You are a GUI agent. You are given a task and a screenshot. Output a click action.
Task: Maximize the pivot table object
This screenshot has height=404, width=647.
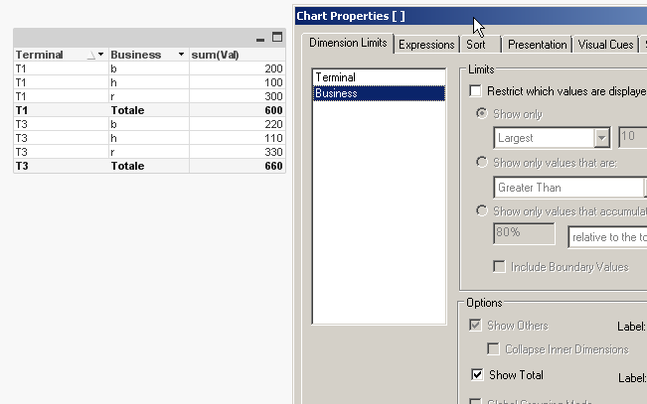tap(277, 38)
